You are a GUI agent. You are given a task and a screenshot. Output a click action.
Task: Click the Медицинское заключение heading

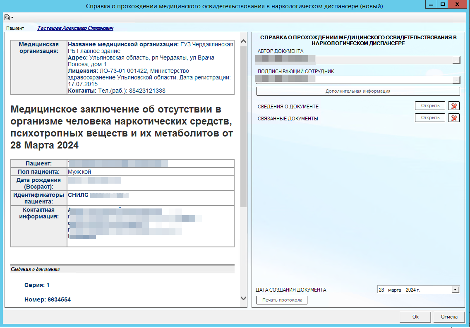(x=122, y=127)
